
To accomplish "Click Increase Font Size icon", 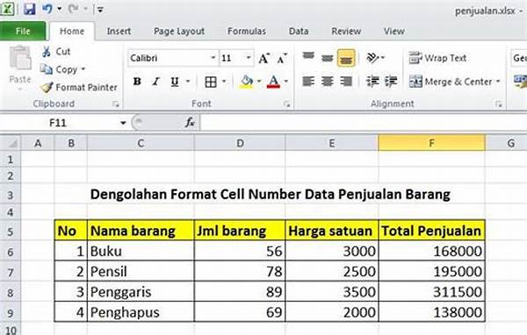I will point(263,58).
